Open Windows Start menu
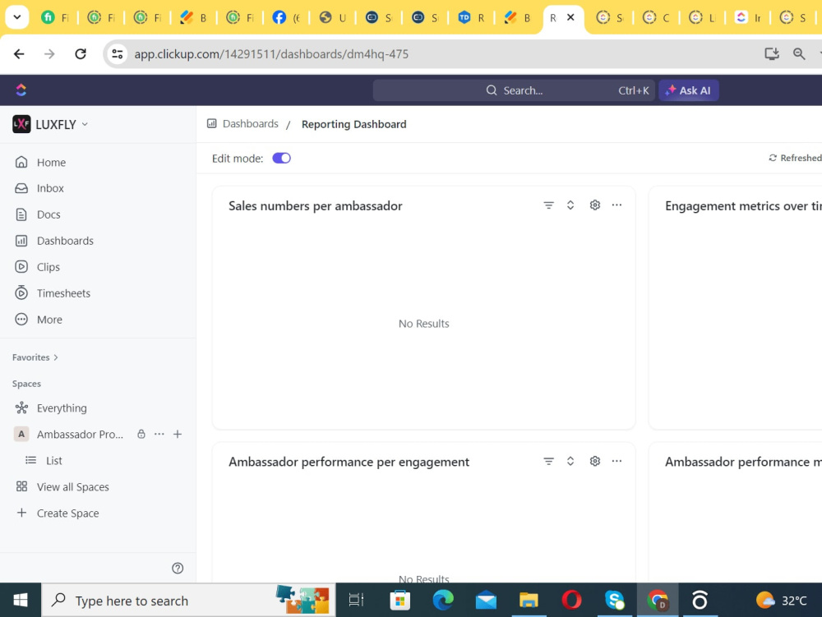The image size is (822, 617). point(21,601)
